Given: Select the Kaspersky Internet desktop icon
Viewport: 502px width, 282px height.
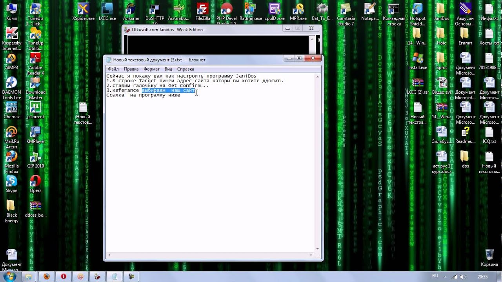Looking at the screenshot, I should [12, 38].
